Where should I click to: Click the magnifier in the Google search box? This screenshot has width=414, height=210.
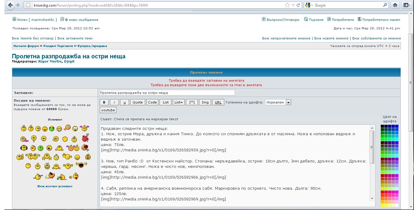(x=385, y=5)
